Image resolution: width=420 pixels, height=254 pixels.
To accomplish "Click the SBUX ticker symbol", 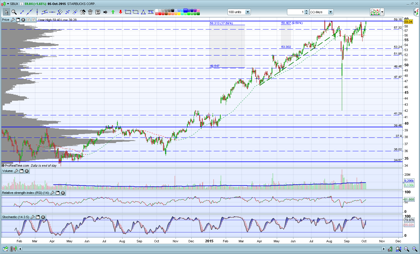I will [14, 4].
